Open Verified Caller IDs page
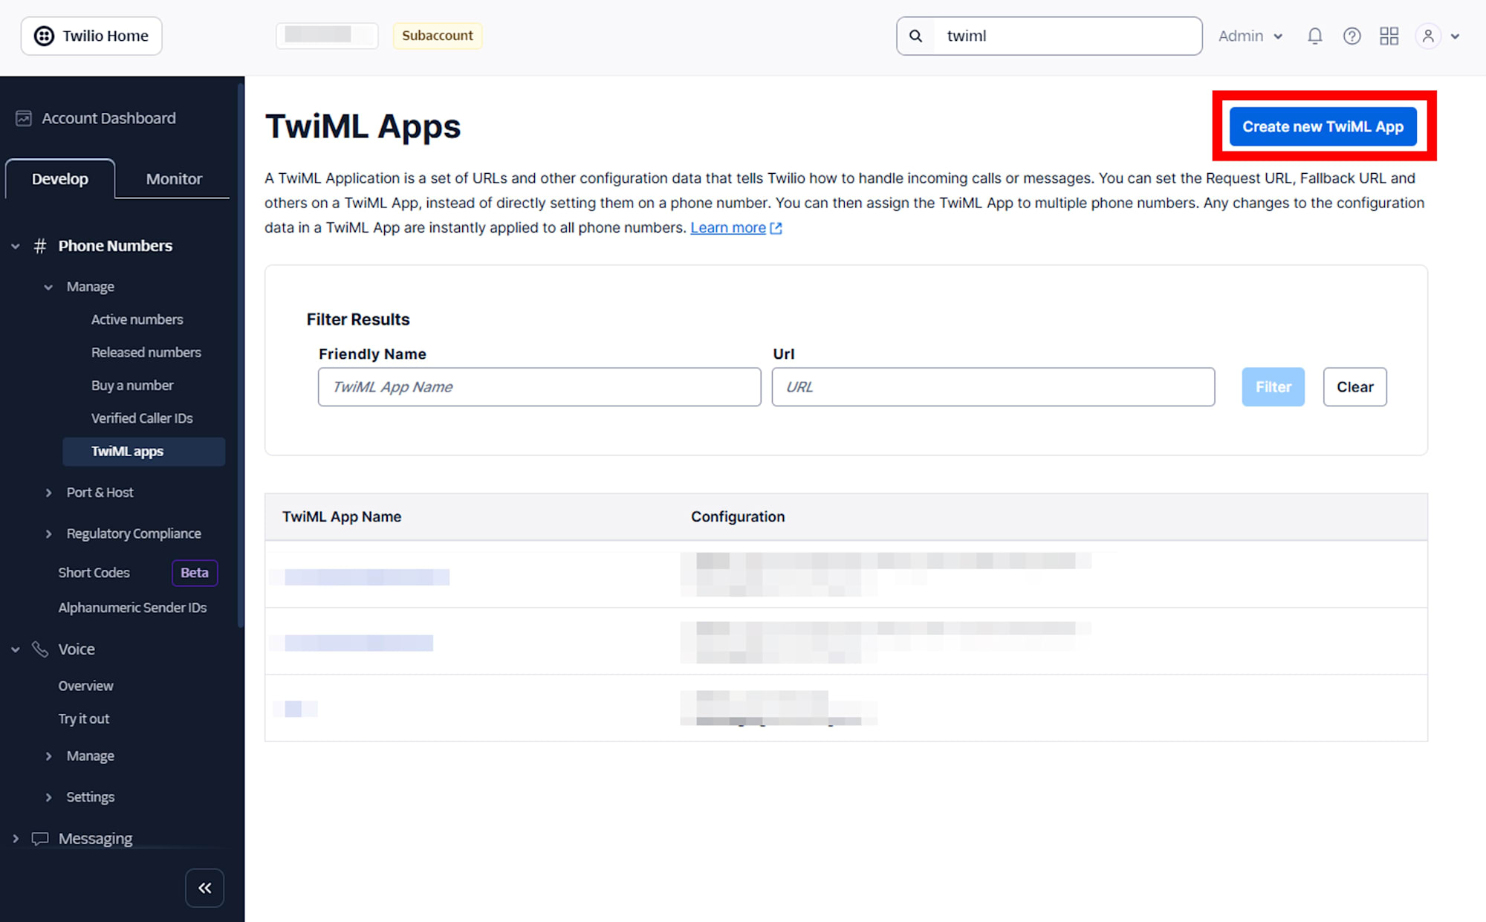This screenshot has height=922, width=1486. coord(142,418)
